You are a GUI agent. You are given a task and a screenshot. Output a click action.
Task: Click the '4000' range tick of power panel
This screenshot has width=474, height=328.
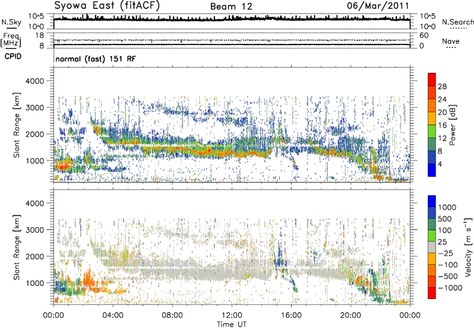35,81
